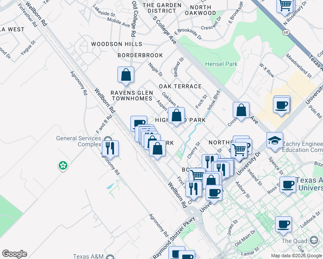
Task: Click the Old College Rd label
Action: 134,19
